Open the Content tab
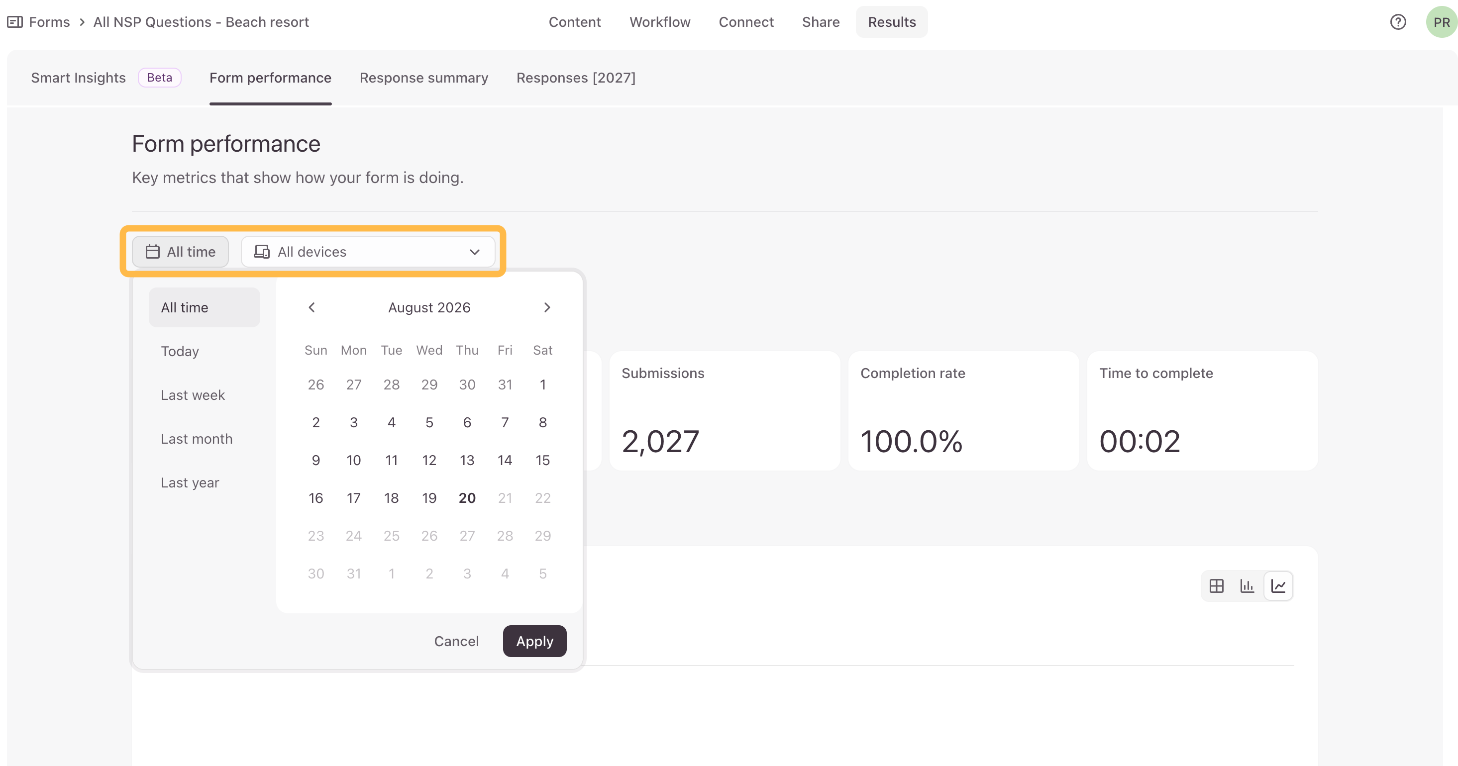 coord(574,22)
